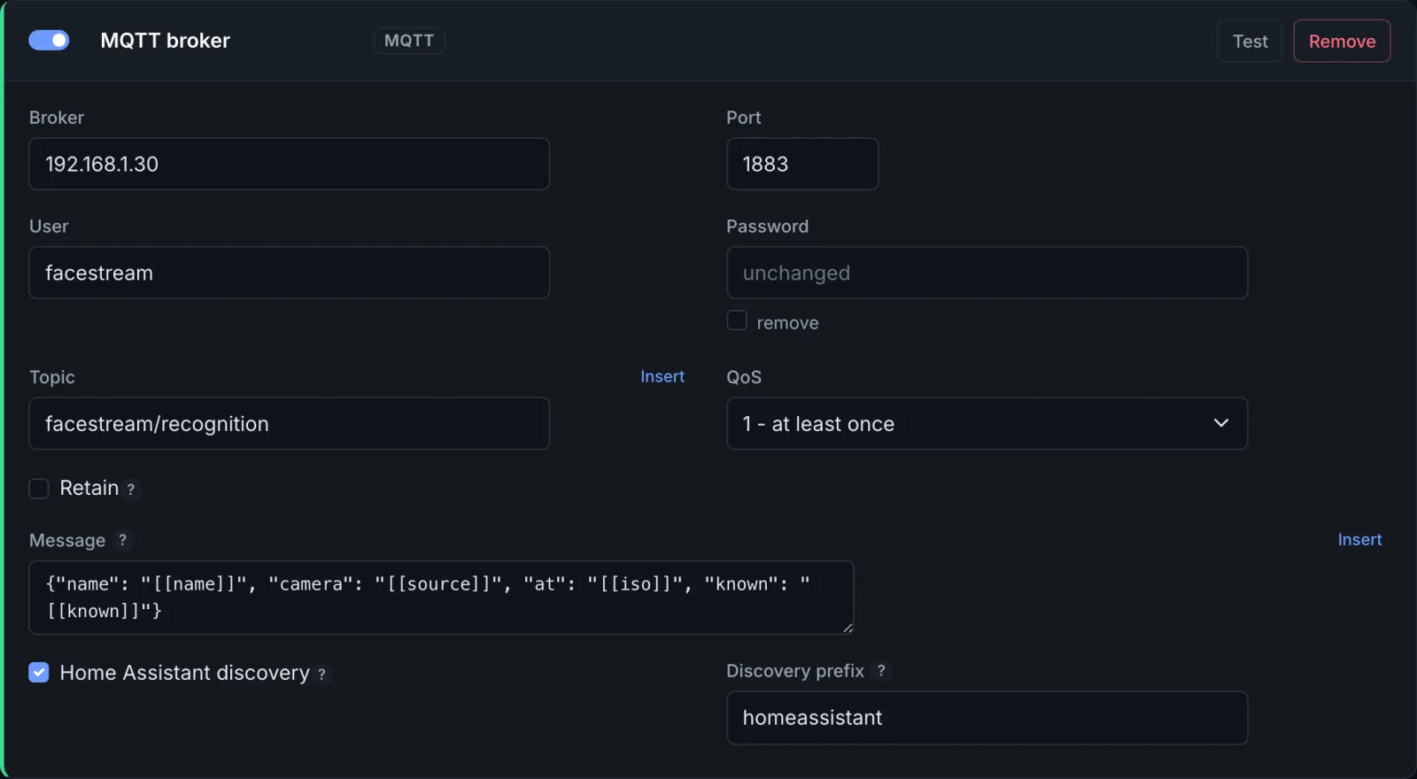Show help for Retain option
The image size is (1417, 779).
[x=131, y=489]
